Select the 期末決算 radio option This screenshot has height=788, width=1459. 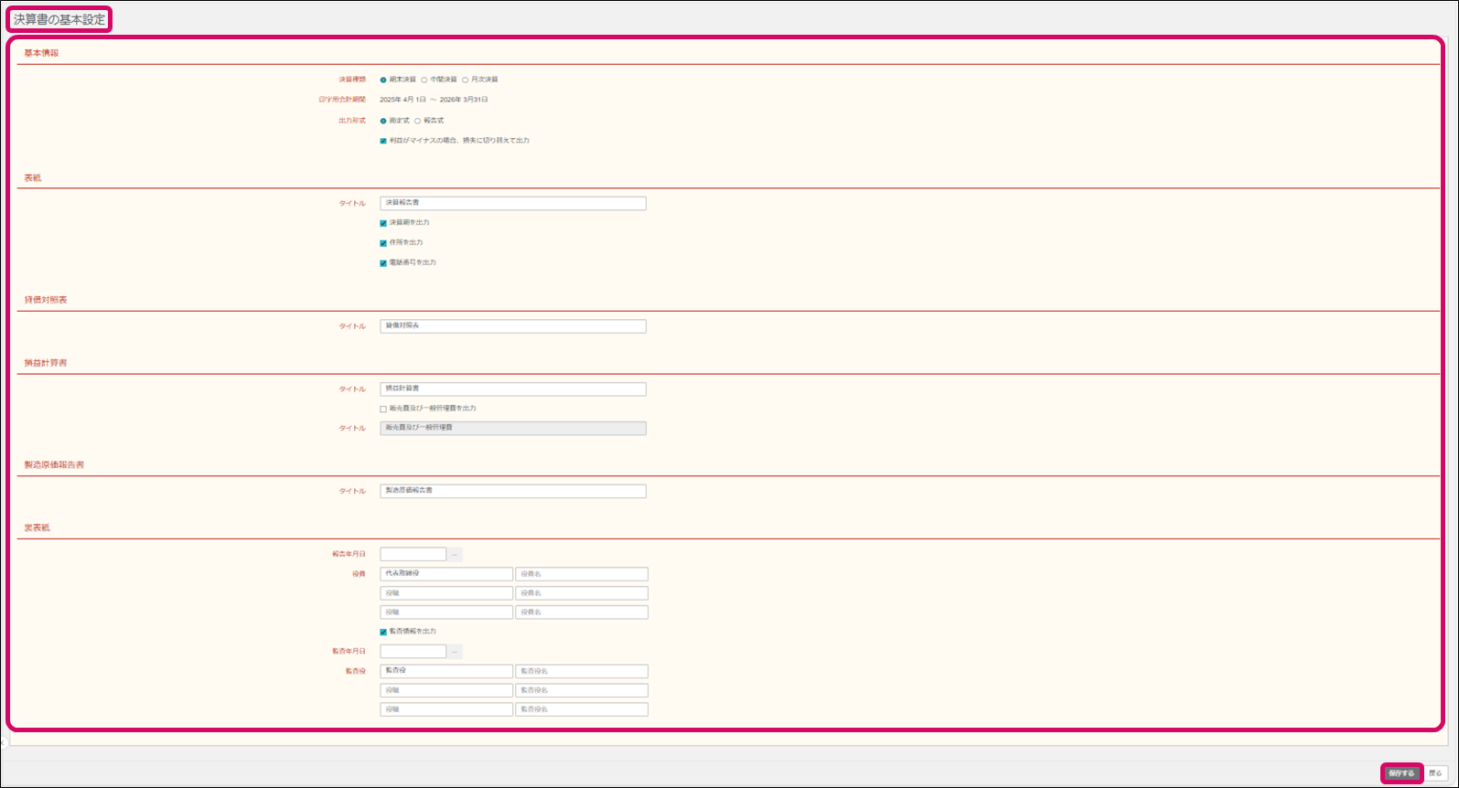click(383, 80)
